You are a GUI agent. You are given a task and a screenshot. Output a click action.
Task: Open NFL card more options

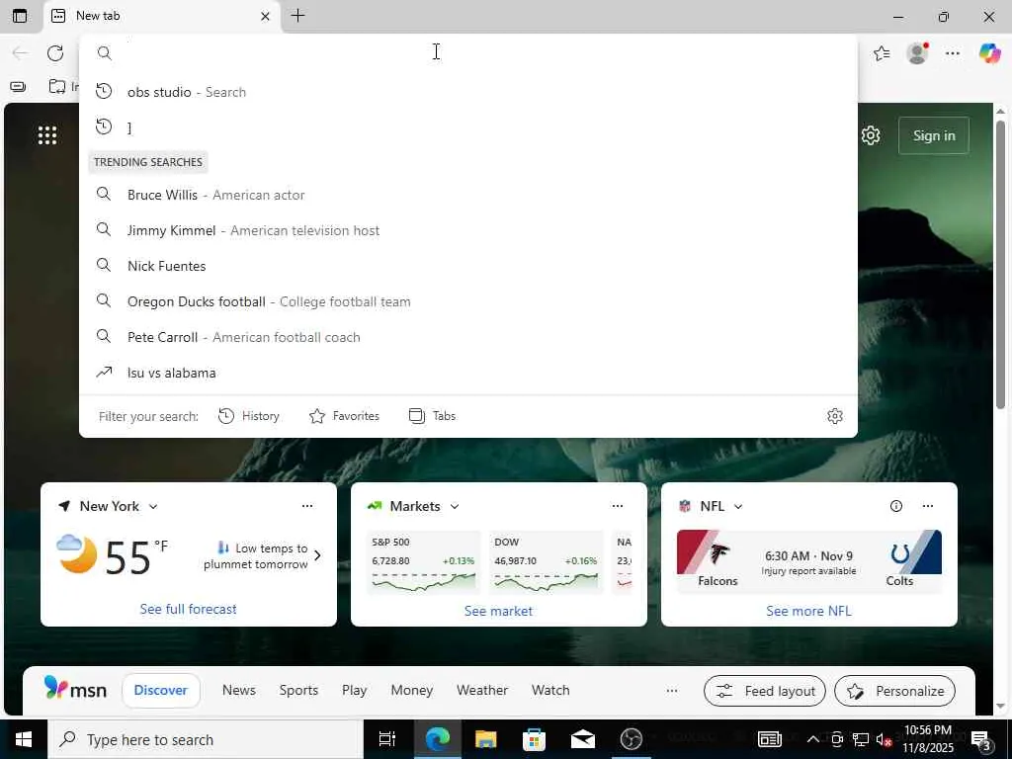coord(928,506)
